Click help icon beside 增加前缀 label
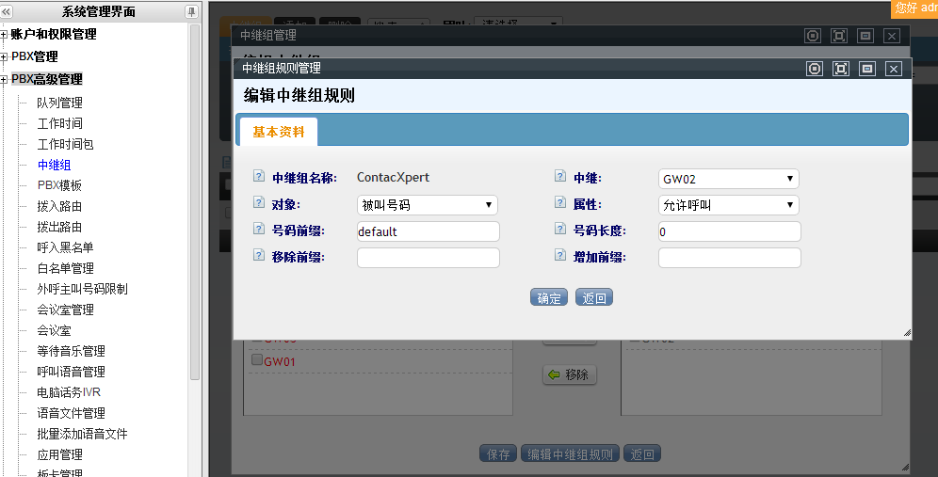The height and width of the screenshot is (477, 938). pos(560,256)
